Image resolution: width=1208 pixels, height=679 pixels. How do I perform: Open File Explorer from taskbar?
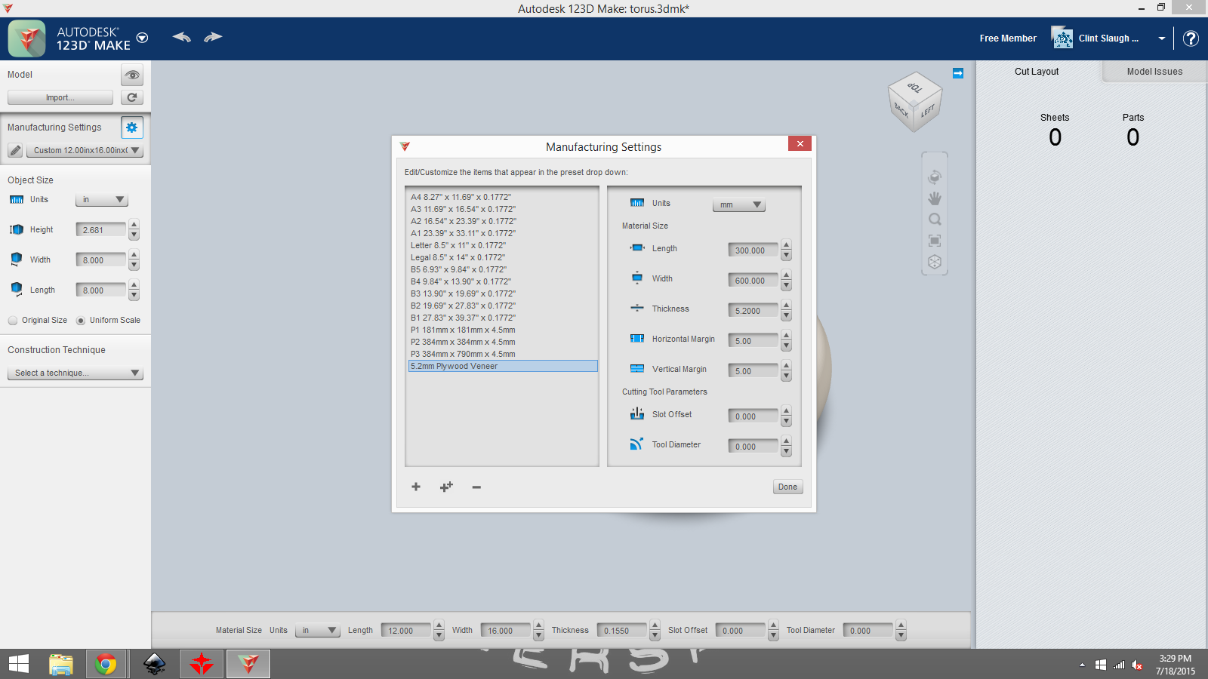pos(61,664)
